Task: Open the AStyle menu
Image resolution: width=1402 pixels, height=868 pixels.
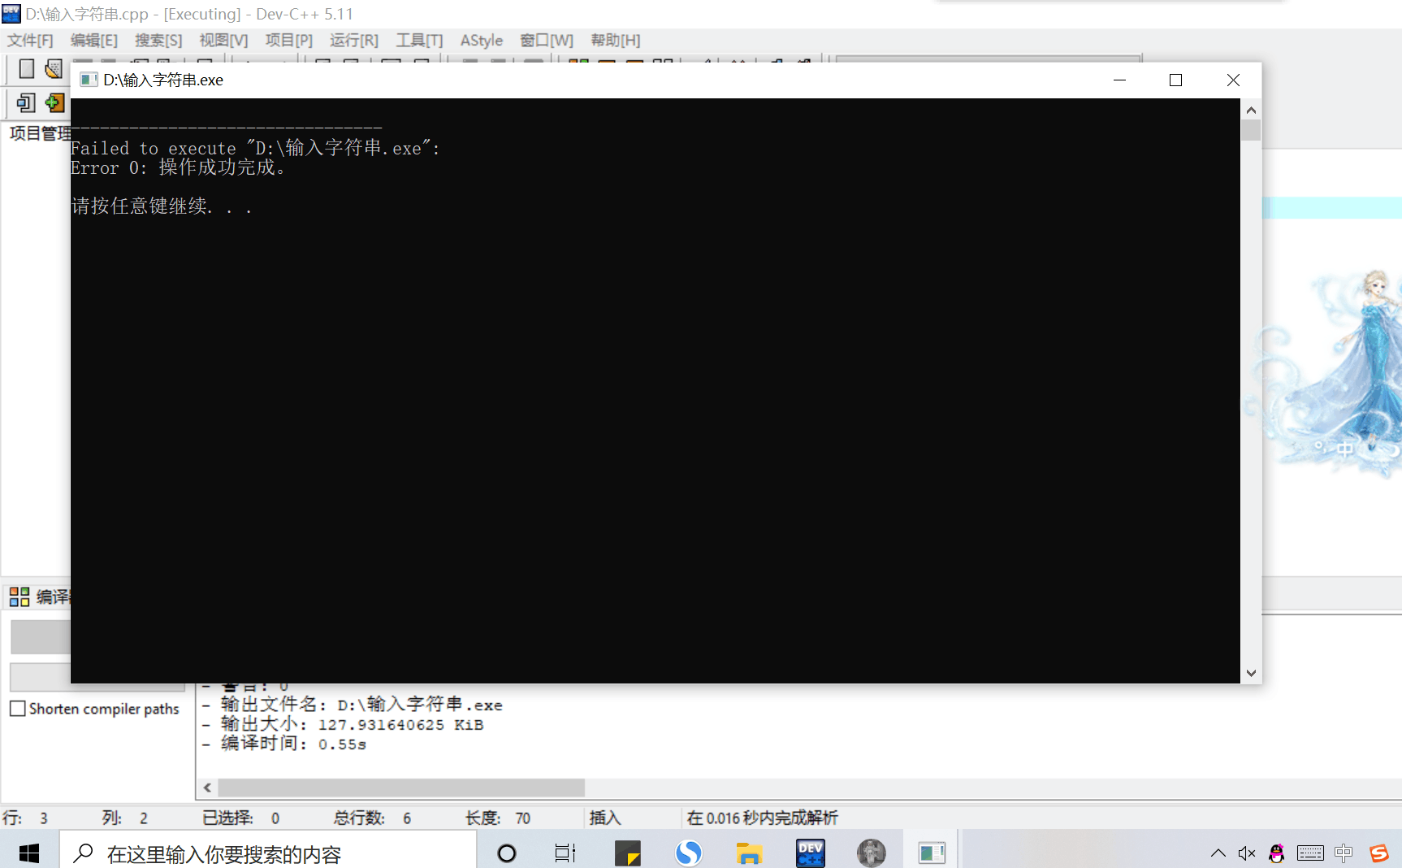Action: click(481, 40)
